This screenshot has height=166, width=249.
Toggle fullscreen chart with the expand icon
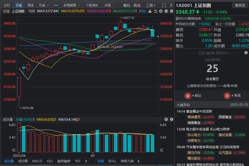tap(164, 5)
